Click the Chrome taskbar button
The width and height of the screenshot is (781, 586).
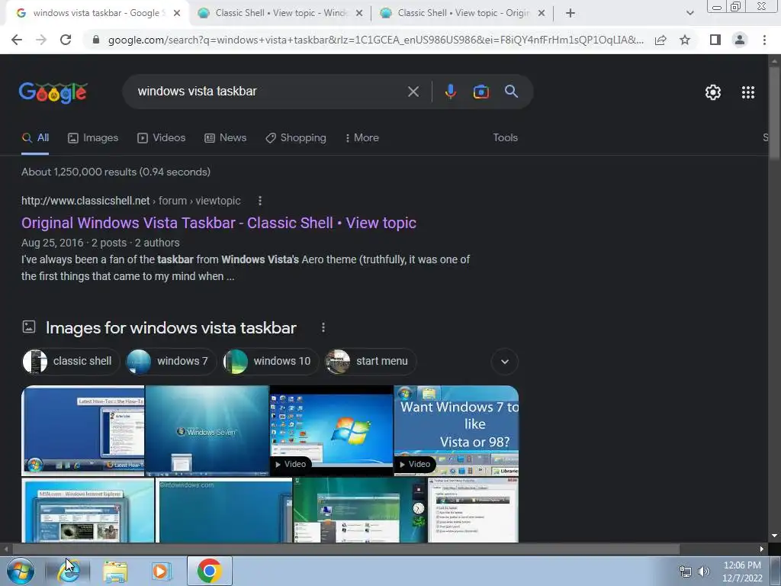[210, 571]
